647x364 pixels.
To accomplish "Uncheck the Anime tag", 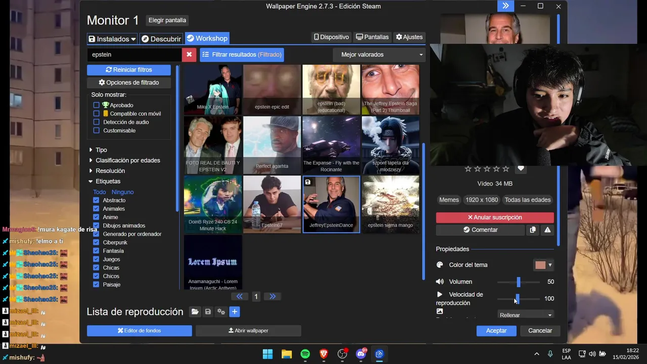I will pos(96,217).
